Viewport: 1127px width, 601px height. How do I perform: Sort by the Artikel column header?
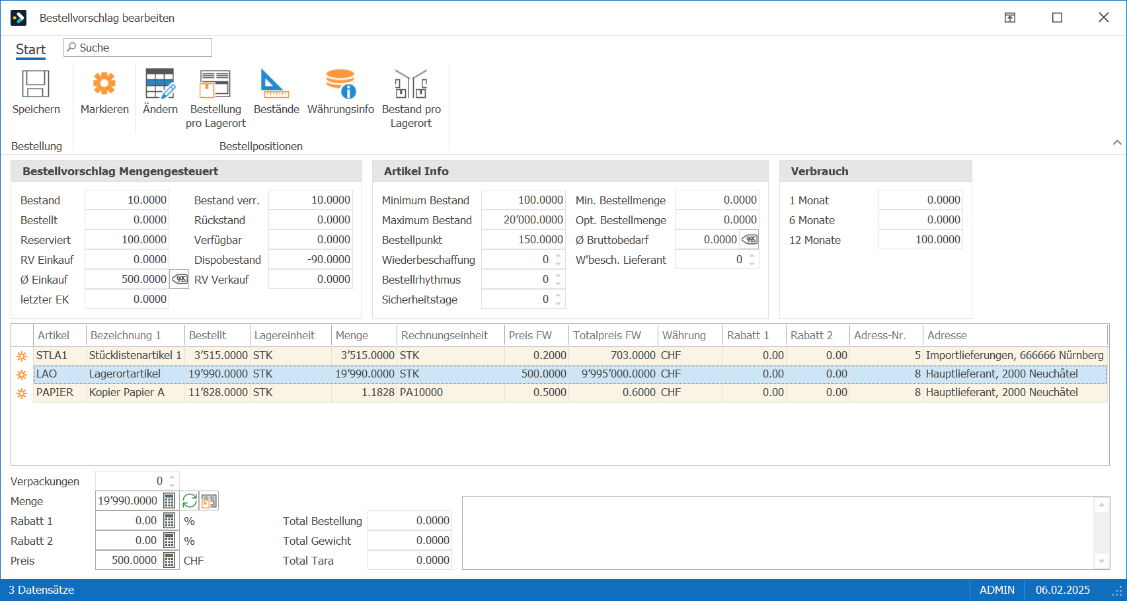coord(59,335)
